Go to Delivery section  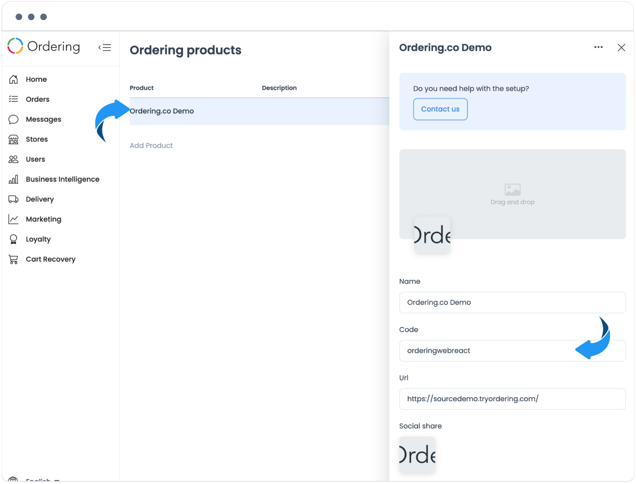coord(40,199)
